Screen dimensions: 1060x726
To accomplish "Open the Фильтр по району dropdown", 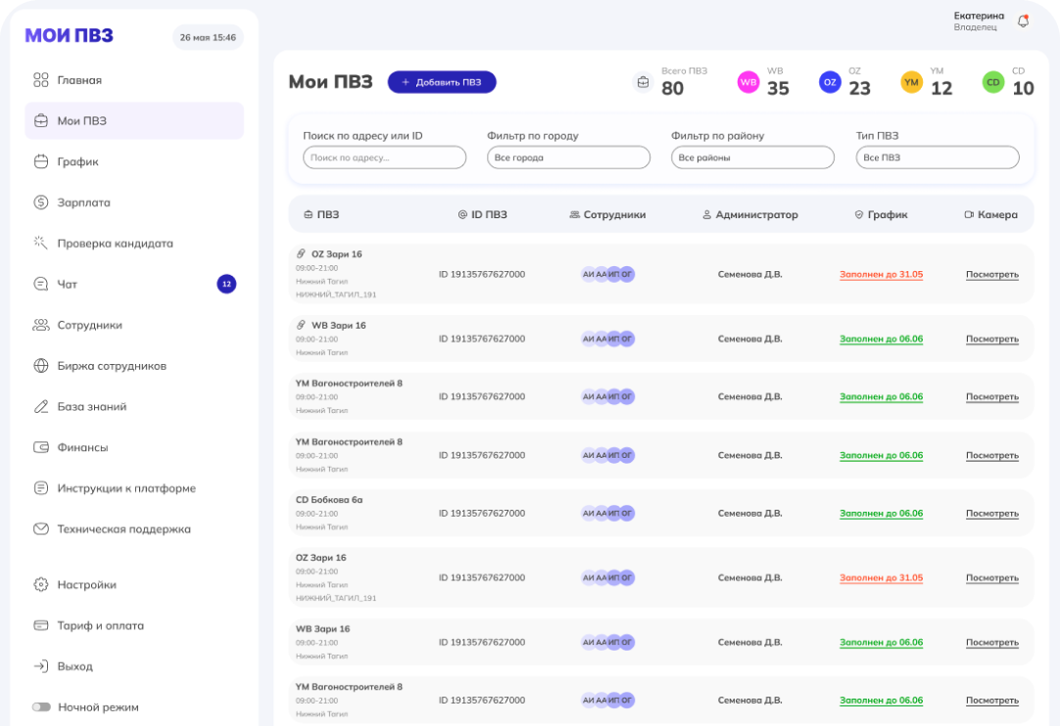I will [x=752, y=158].
